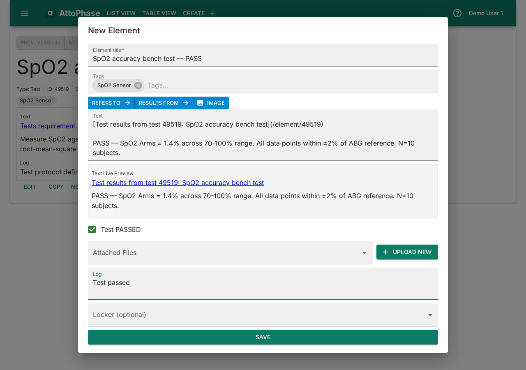Click the AttoPhase logo icon

pos(50,13)
